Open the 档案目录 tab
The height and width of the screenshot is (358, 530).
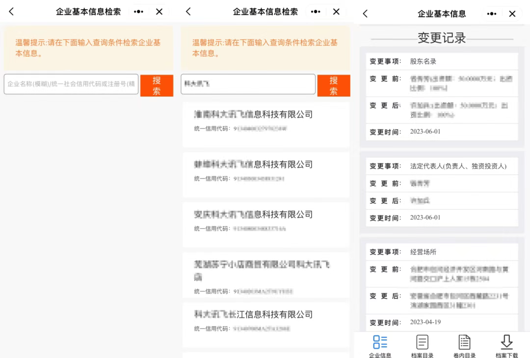(x=422, y=346)
